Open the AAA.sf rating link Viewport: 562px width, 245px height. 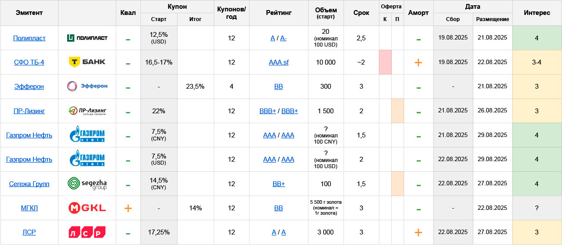(x=279, y=62)
